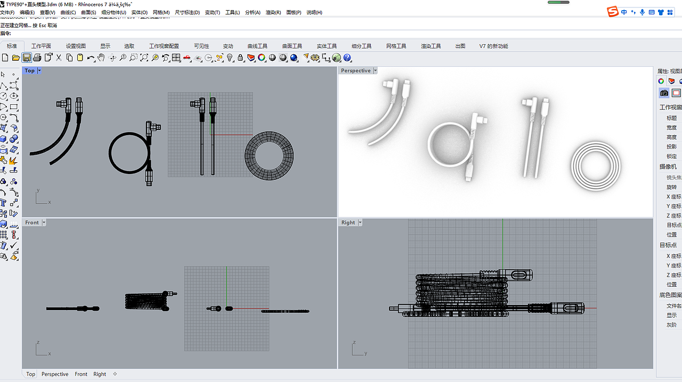The height and width of the screenshot is (382, 682).
Task: Select the Box solid tool in the left sidebar
Action: 3,138
